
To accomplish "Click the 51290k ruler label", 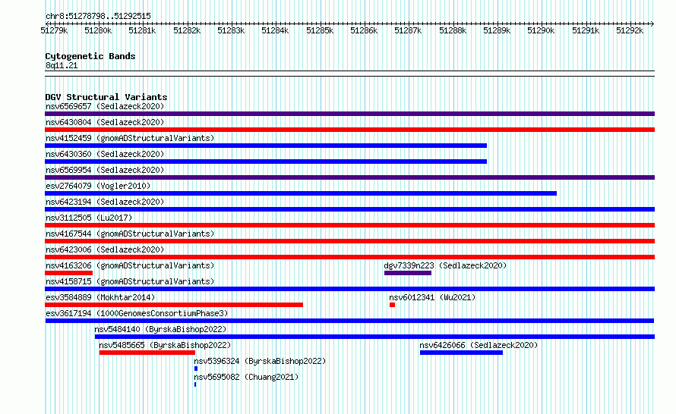I will (x=541, y=30).
